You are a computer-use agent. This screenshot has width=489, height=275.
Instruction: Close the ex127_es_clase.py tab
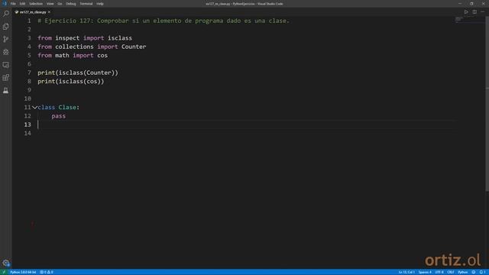tap(49, 12)
